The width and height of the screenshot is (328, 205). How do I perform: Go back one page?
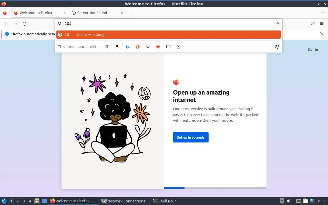[6, 24]
